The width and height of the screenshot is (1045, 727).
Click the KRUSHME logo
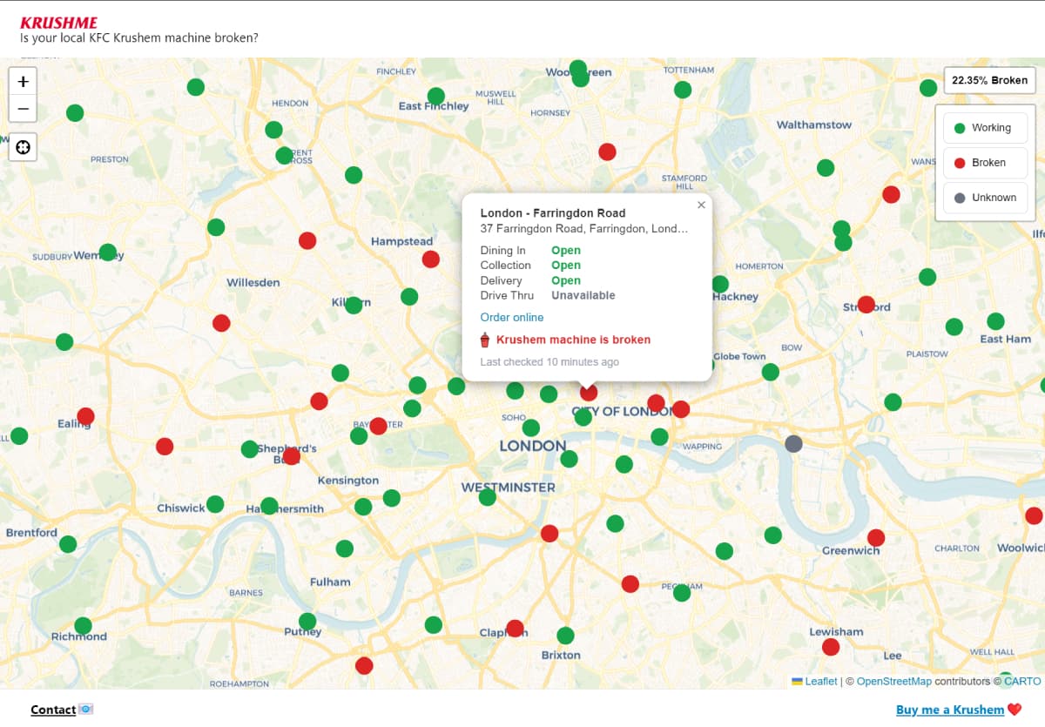tap(59, 23)
